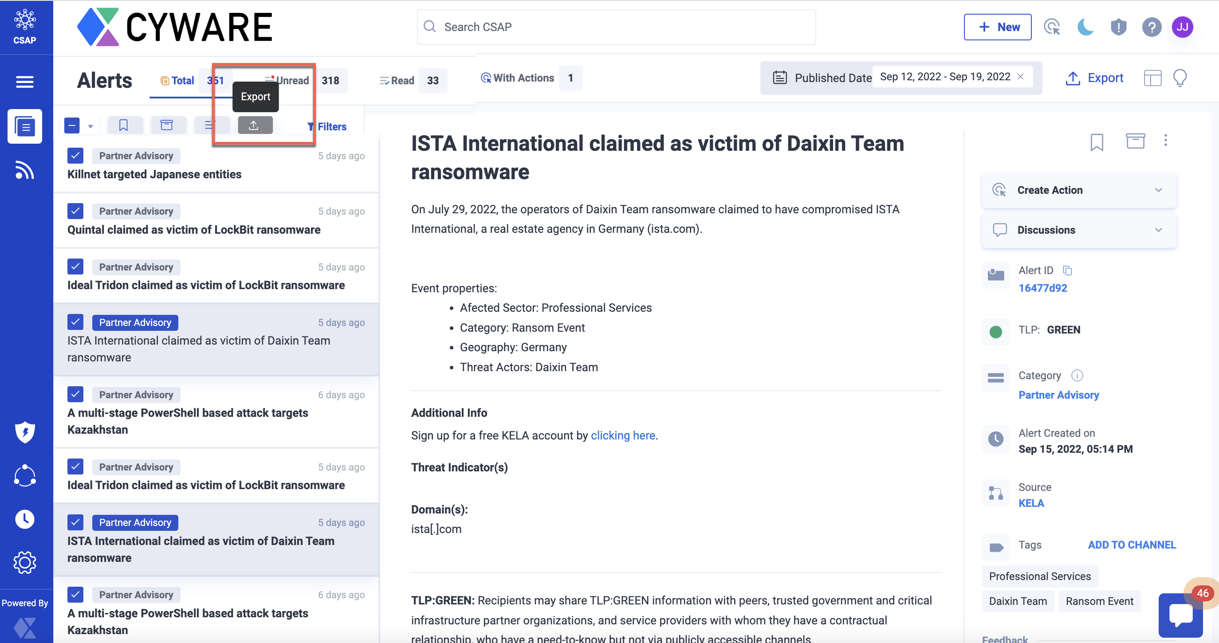Uncheck Quintal claimed as victim alert checkbox

[75, 211]
